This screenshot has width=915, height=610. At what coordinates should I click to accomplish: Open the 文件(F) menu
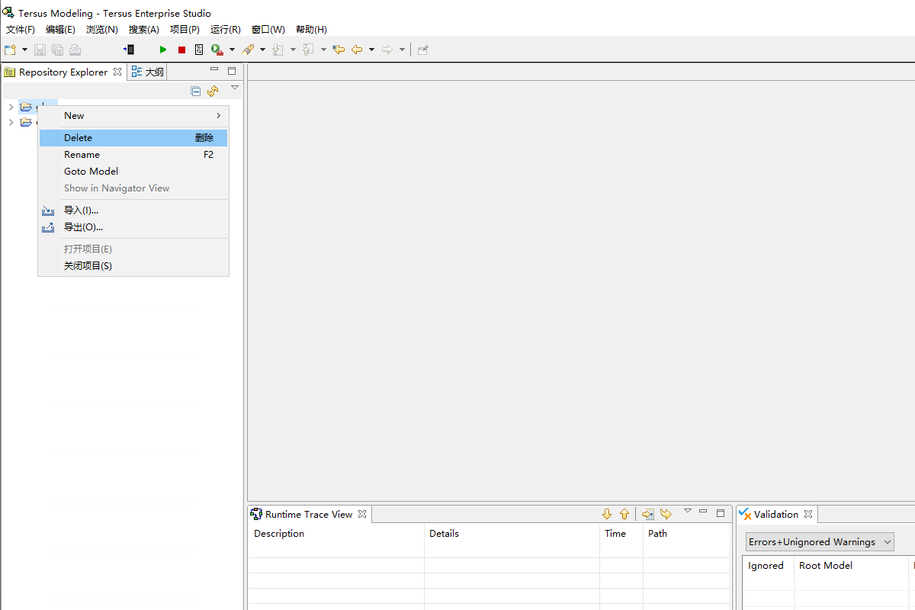point(21,29)
